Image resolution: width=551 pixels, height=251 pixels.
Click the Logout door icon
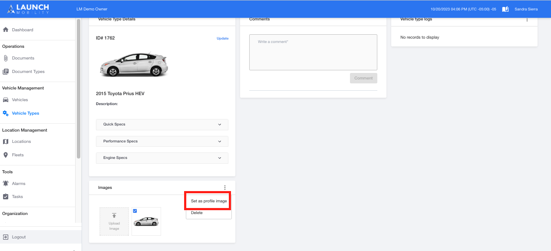pos(6,237)
